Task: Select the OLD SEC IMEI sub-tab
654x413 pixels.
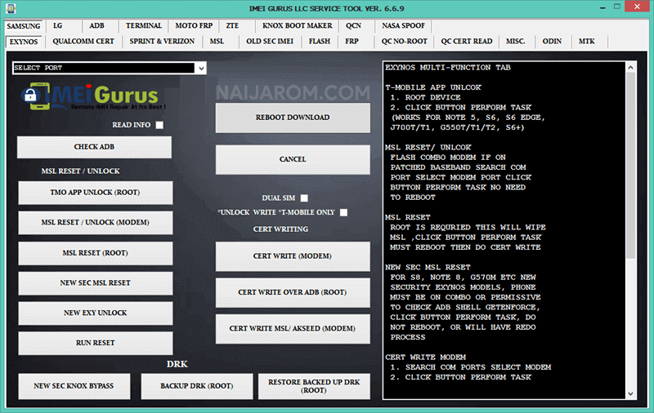Action: click(270, 42)
